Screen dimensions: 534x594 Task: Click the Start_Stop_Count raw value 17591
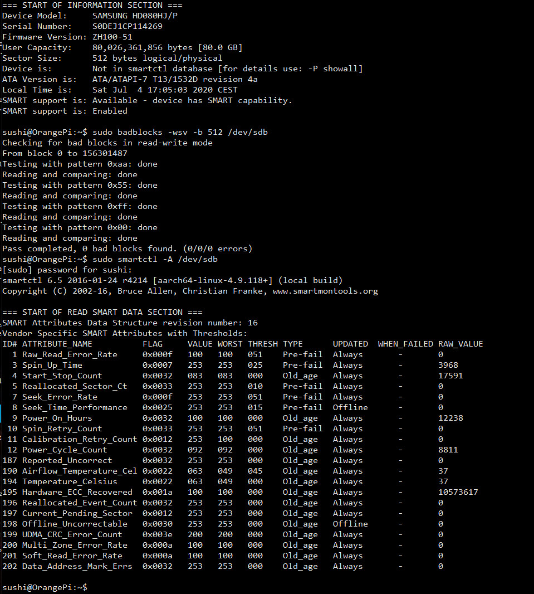[x=450, y=376]
